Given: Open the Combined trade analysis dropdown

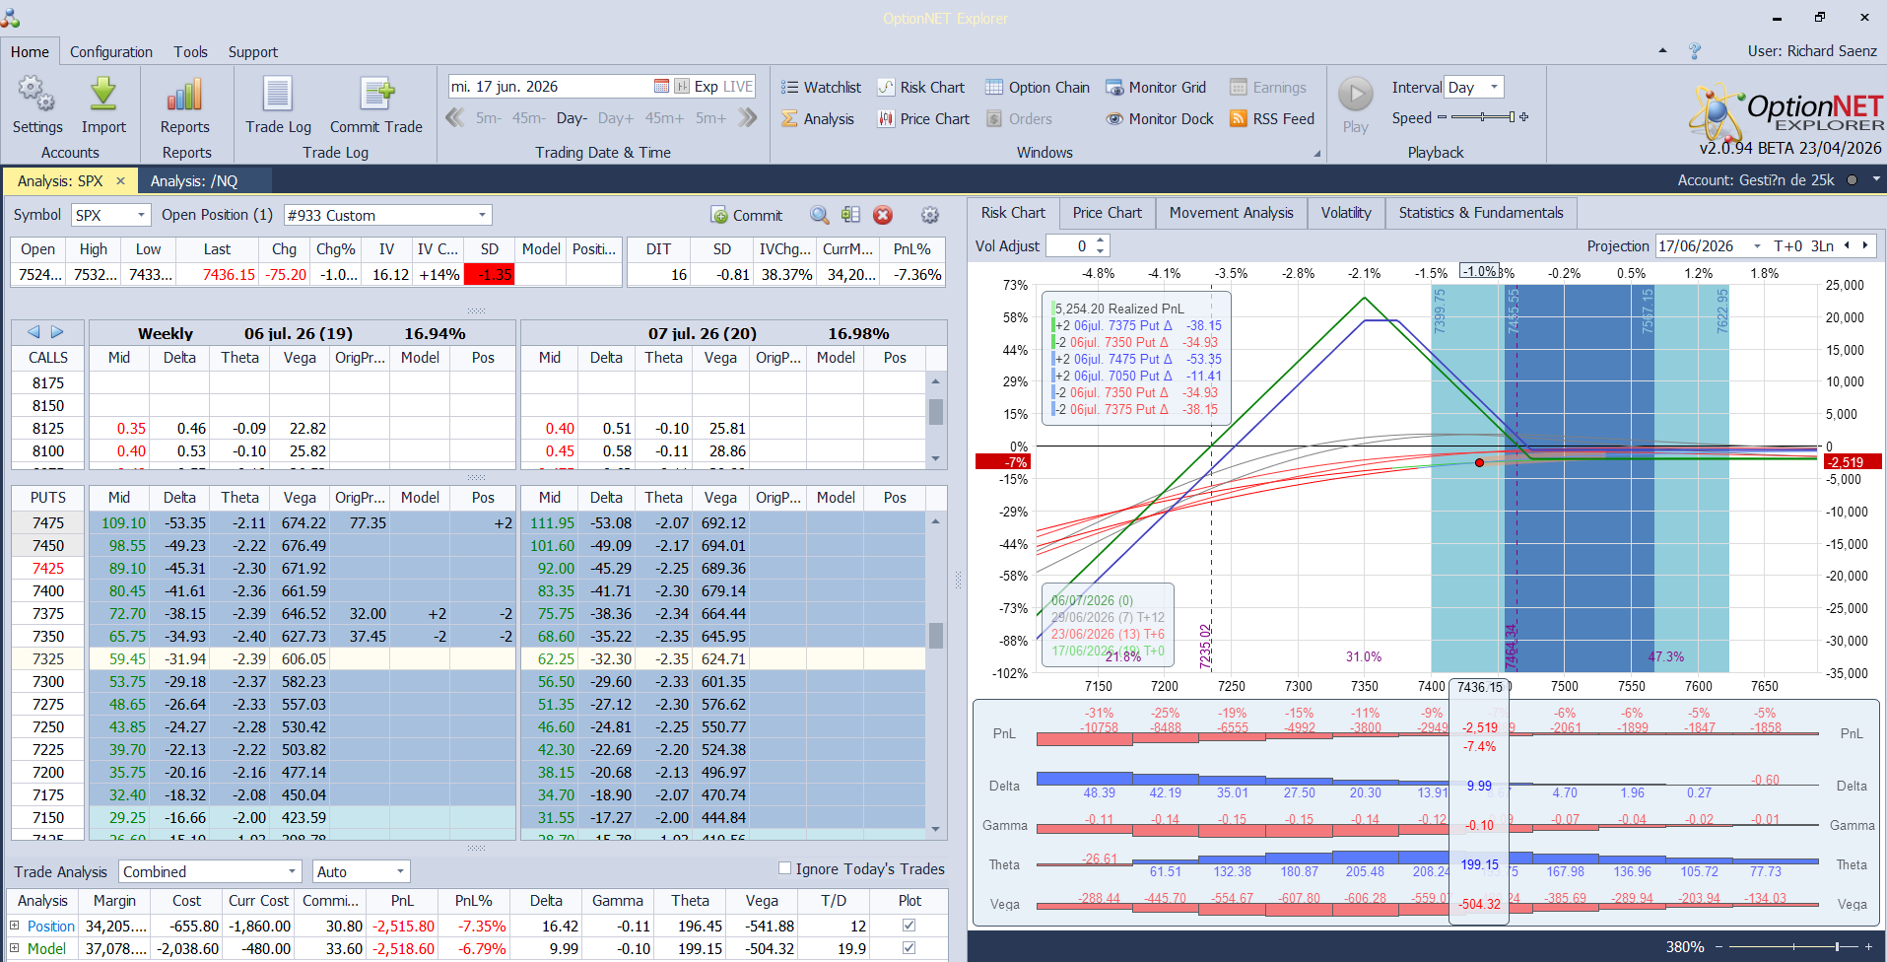Looking at the screenshot, I should tap(292, 871).
